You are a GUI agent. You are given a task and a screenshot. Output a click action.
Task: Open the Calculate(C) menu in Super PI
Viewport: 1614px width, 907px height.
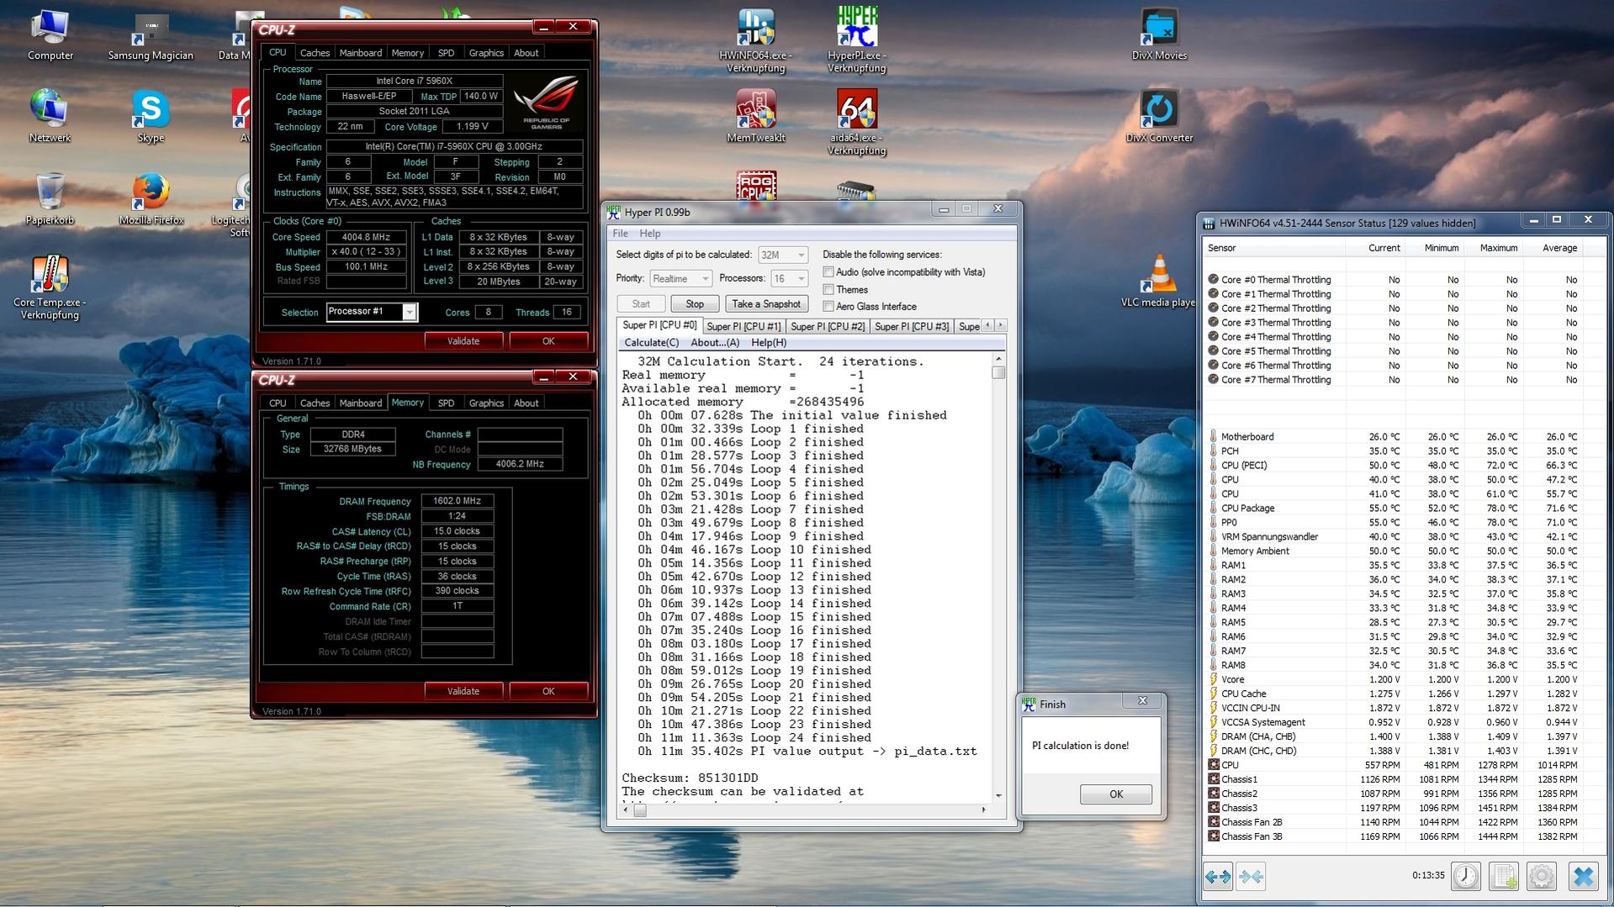(x=651, y=342)
